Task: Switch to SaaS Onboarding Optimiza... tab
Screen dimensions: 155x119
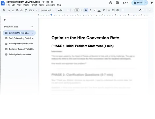Action: point(19,38)
